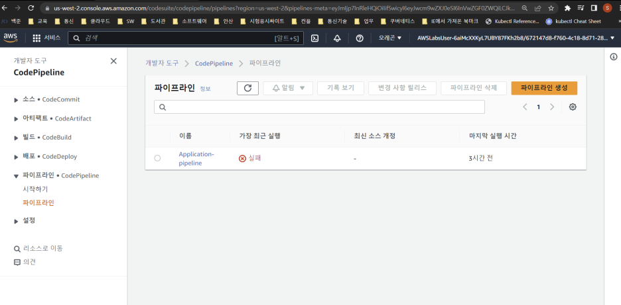Open info panel icon at right edge

[614, 57]
